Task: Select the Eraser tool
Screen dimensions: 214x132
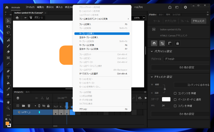Action: click(x=8, y=52)
